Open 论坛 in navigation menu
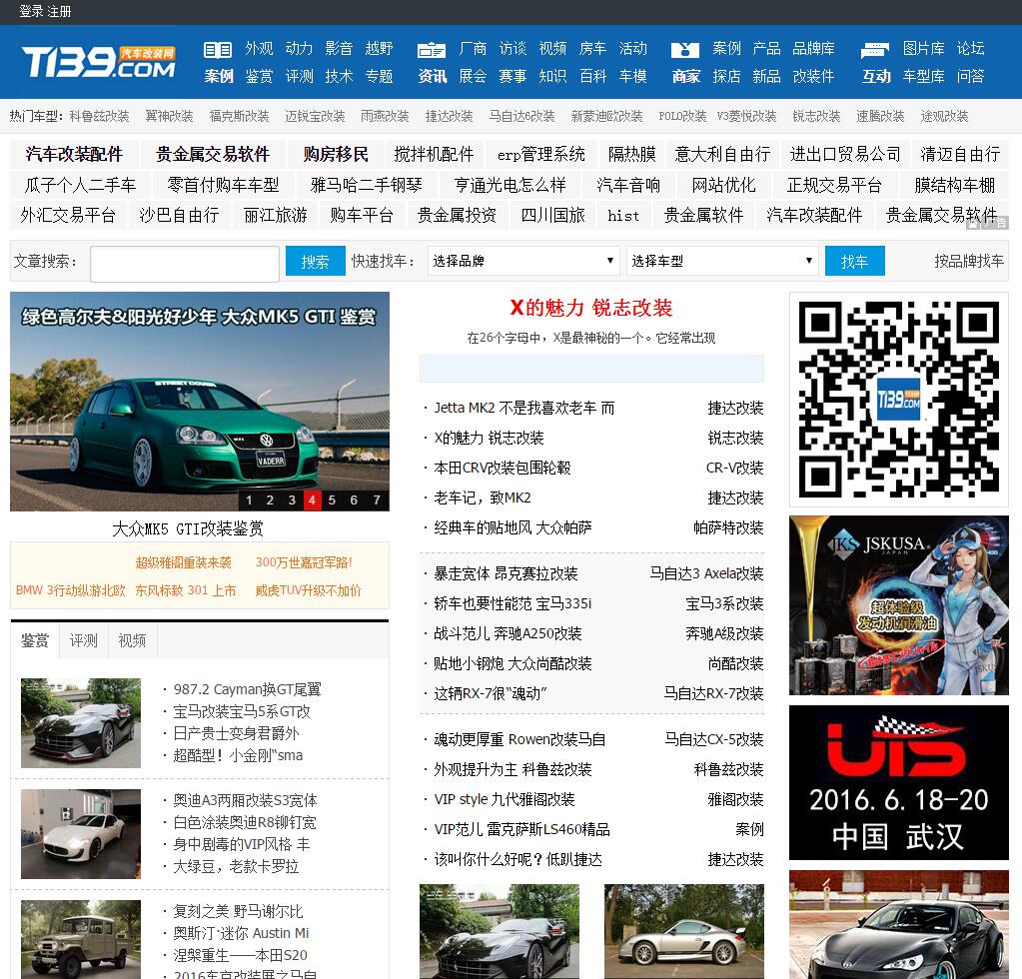The image size is (1022, 979). (x=970, y=49)
